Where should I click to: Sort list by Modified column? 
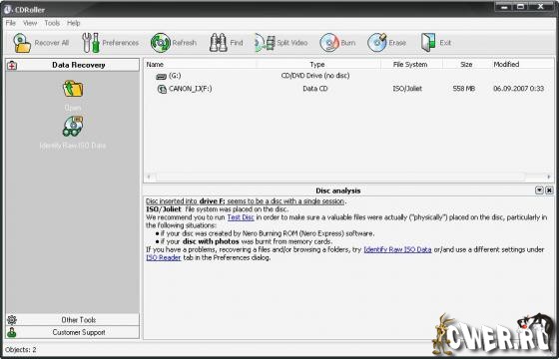pos(521,65)
